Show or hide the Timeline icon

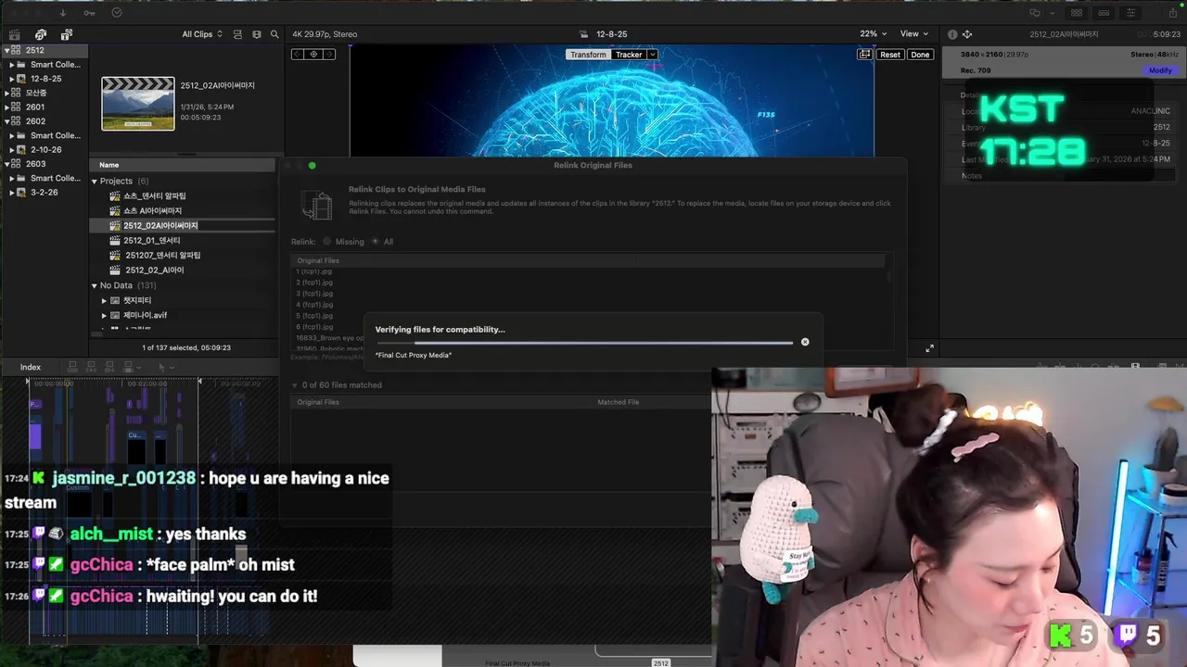[x=1104, y=13]
